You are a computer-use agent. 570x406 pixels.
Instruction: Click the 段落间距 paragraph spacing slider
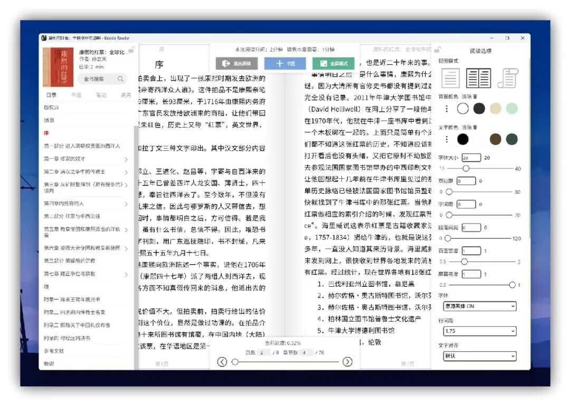pos(478,238)
